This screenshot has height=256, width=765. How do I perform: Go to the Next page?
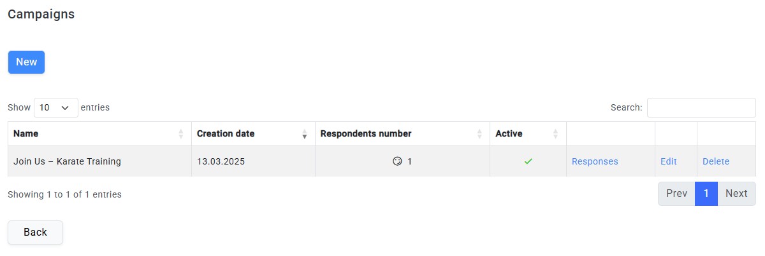coord(736,194)
